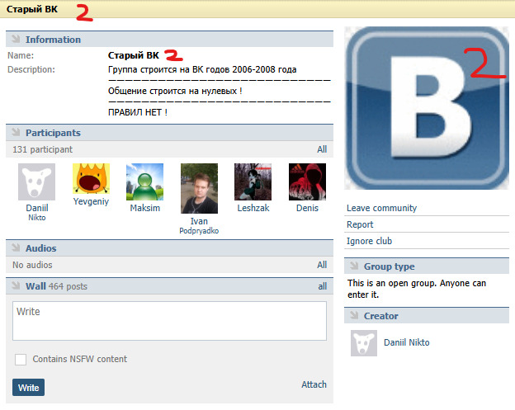Collapse the Information section arrow
Viewport: 515px width, 410px height.
(x=16, y=39)
